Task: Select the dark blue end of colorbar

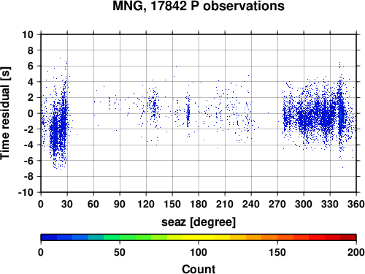Action: point(49,237)
